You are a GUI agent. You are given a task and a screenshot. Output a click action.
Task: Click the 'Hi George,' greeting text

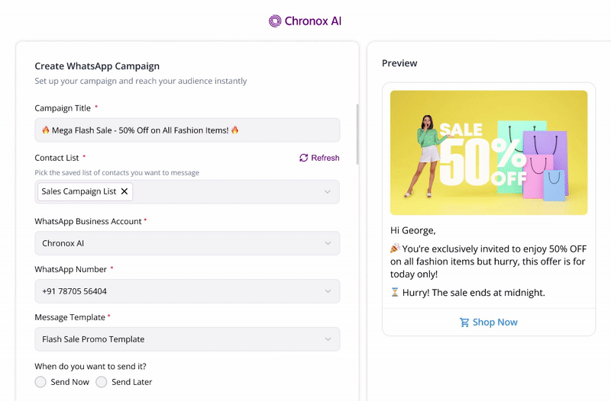coord(413,230)
